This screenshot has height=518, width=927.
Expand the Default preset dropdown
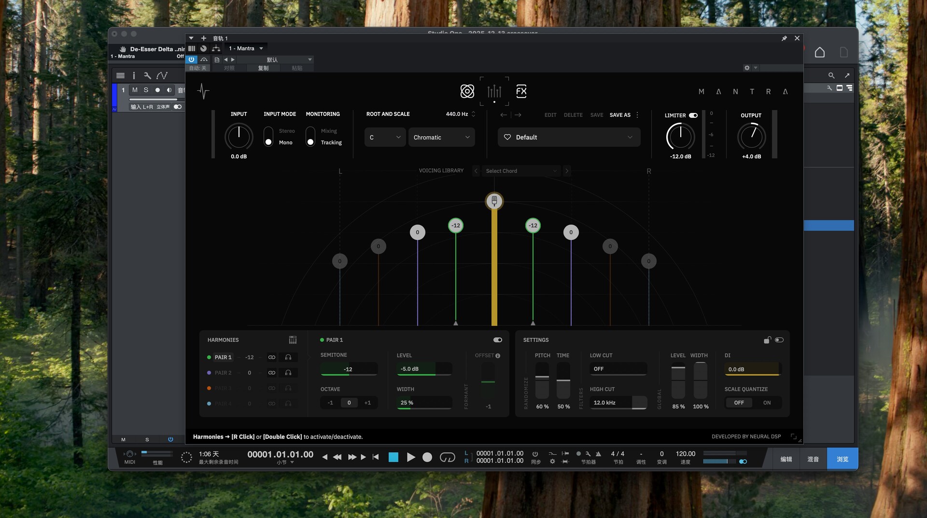pyautogui.click(x=569, y=138)
